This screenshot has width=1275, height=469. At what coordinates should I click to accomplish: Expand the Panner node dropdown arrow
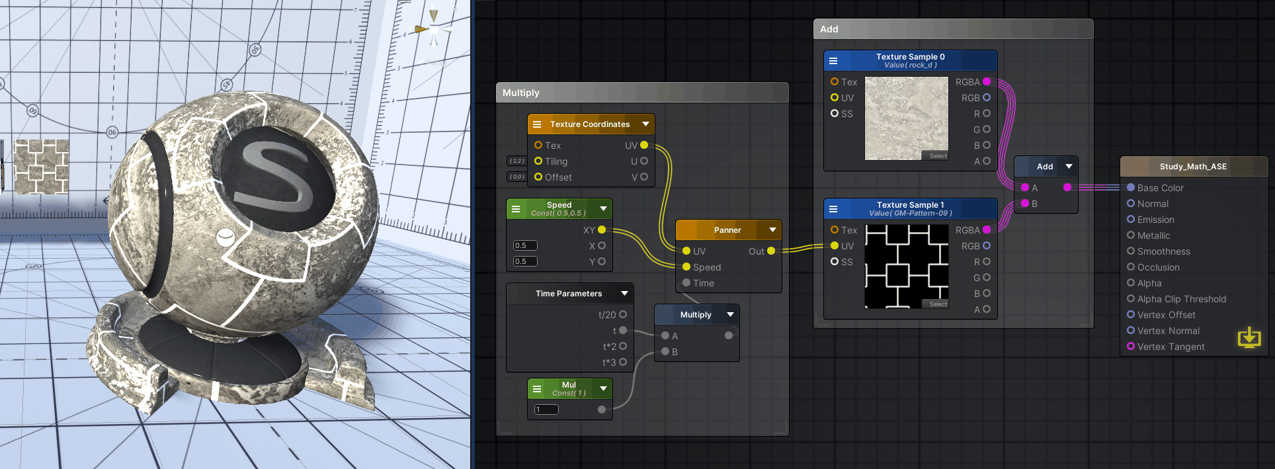pyautogui.click(x=772, y=230)
